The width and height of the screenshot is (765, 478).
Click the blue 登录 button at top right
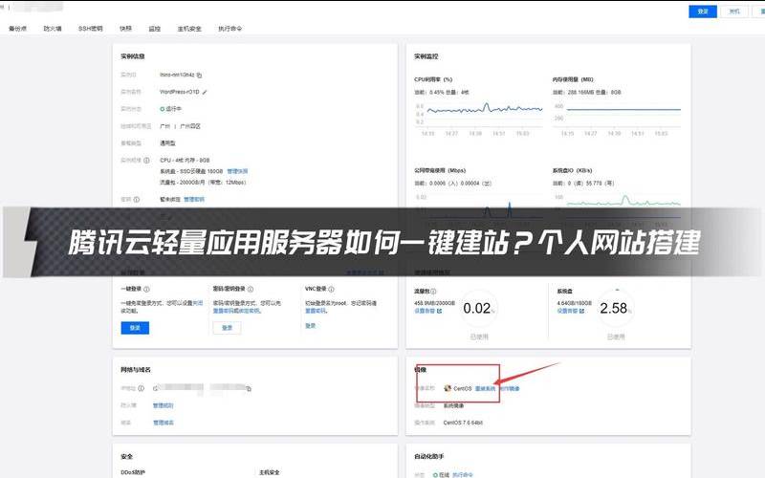click(703, 11)
